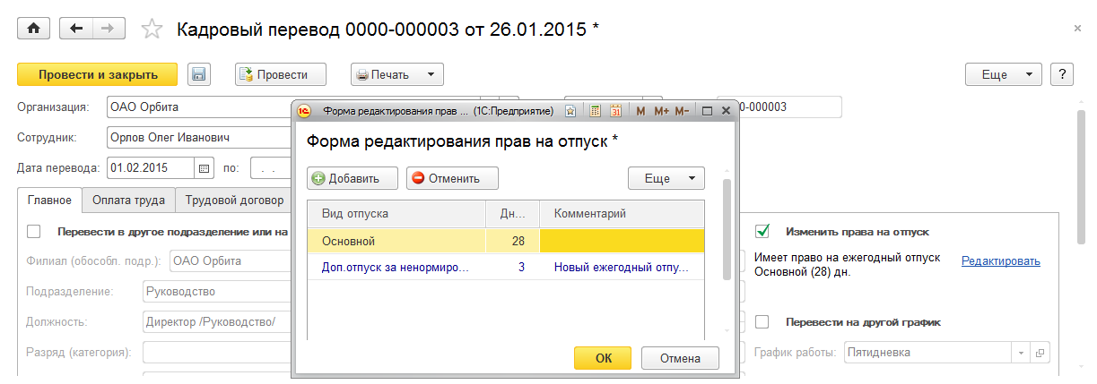
Task: Click the Разряд (категория) field
Action: [216, 353]
